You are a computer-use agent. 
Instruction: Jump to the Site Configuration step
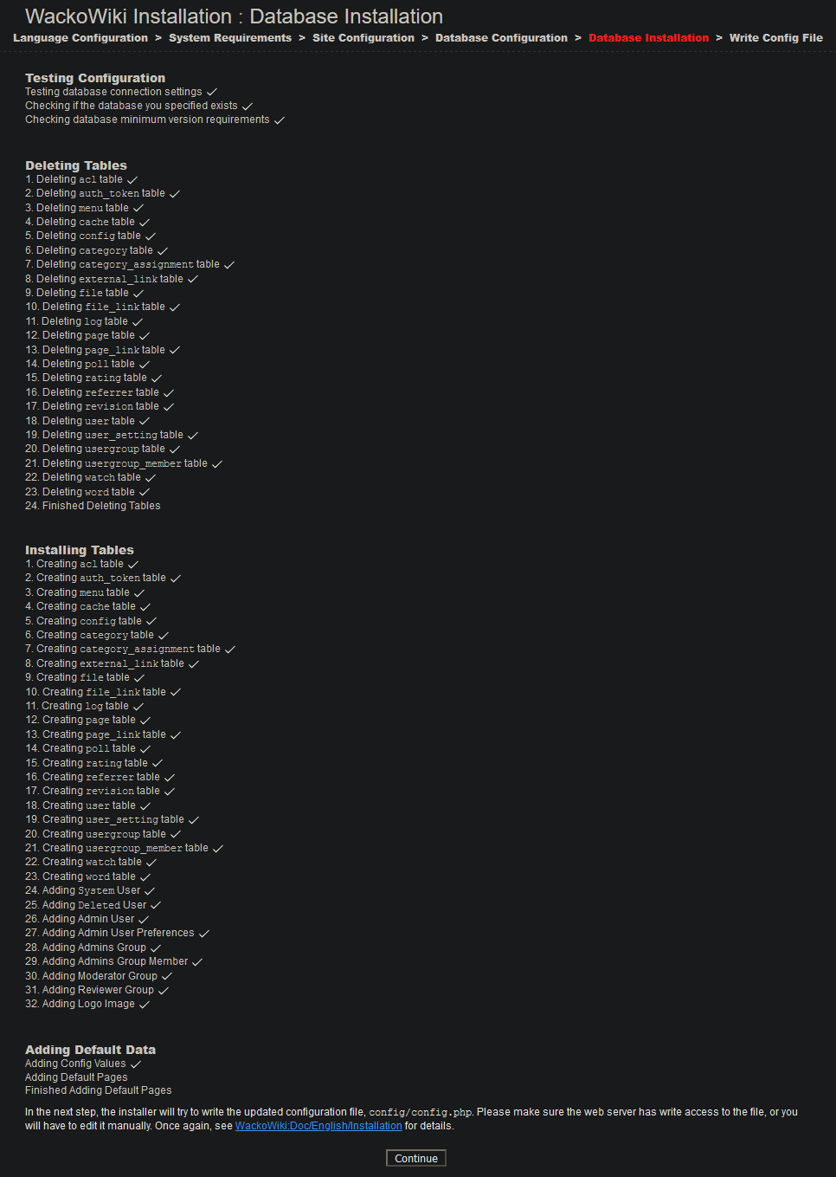[x=363, y=38]
